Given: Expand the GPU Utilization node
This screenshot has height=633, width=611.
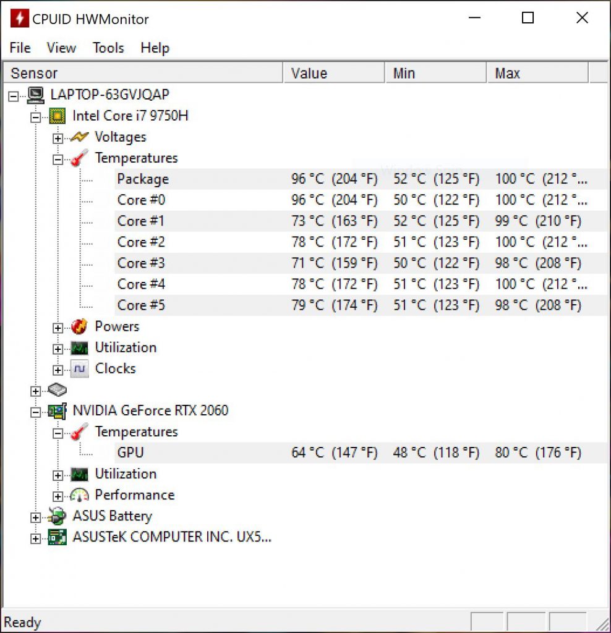Looking at the screenshot, I should coord(58,475).
